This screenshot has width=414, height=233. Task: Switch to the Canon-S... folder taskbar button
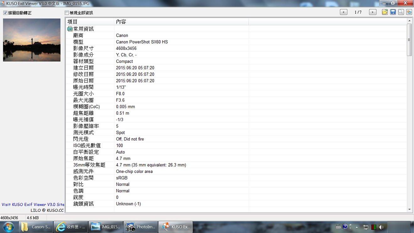[36, 227]
